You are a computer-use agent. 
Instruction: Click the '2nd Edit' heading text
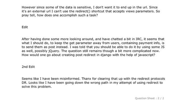pyautogui.click(x=28, y=67)
